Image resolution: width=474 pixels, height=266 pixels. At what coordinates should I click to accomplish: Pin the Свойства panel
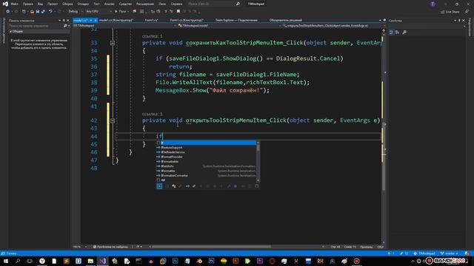[459, 21]
